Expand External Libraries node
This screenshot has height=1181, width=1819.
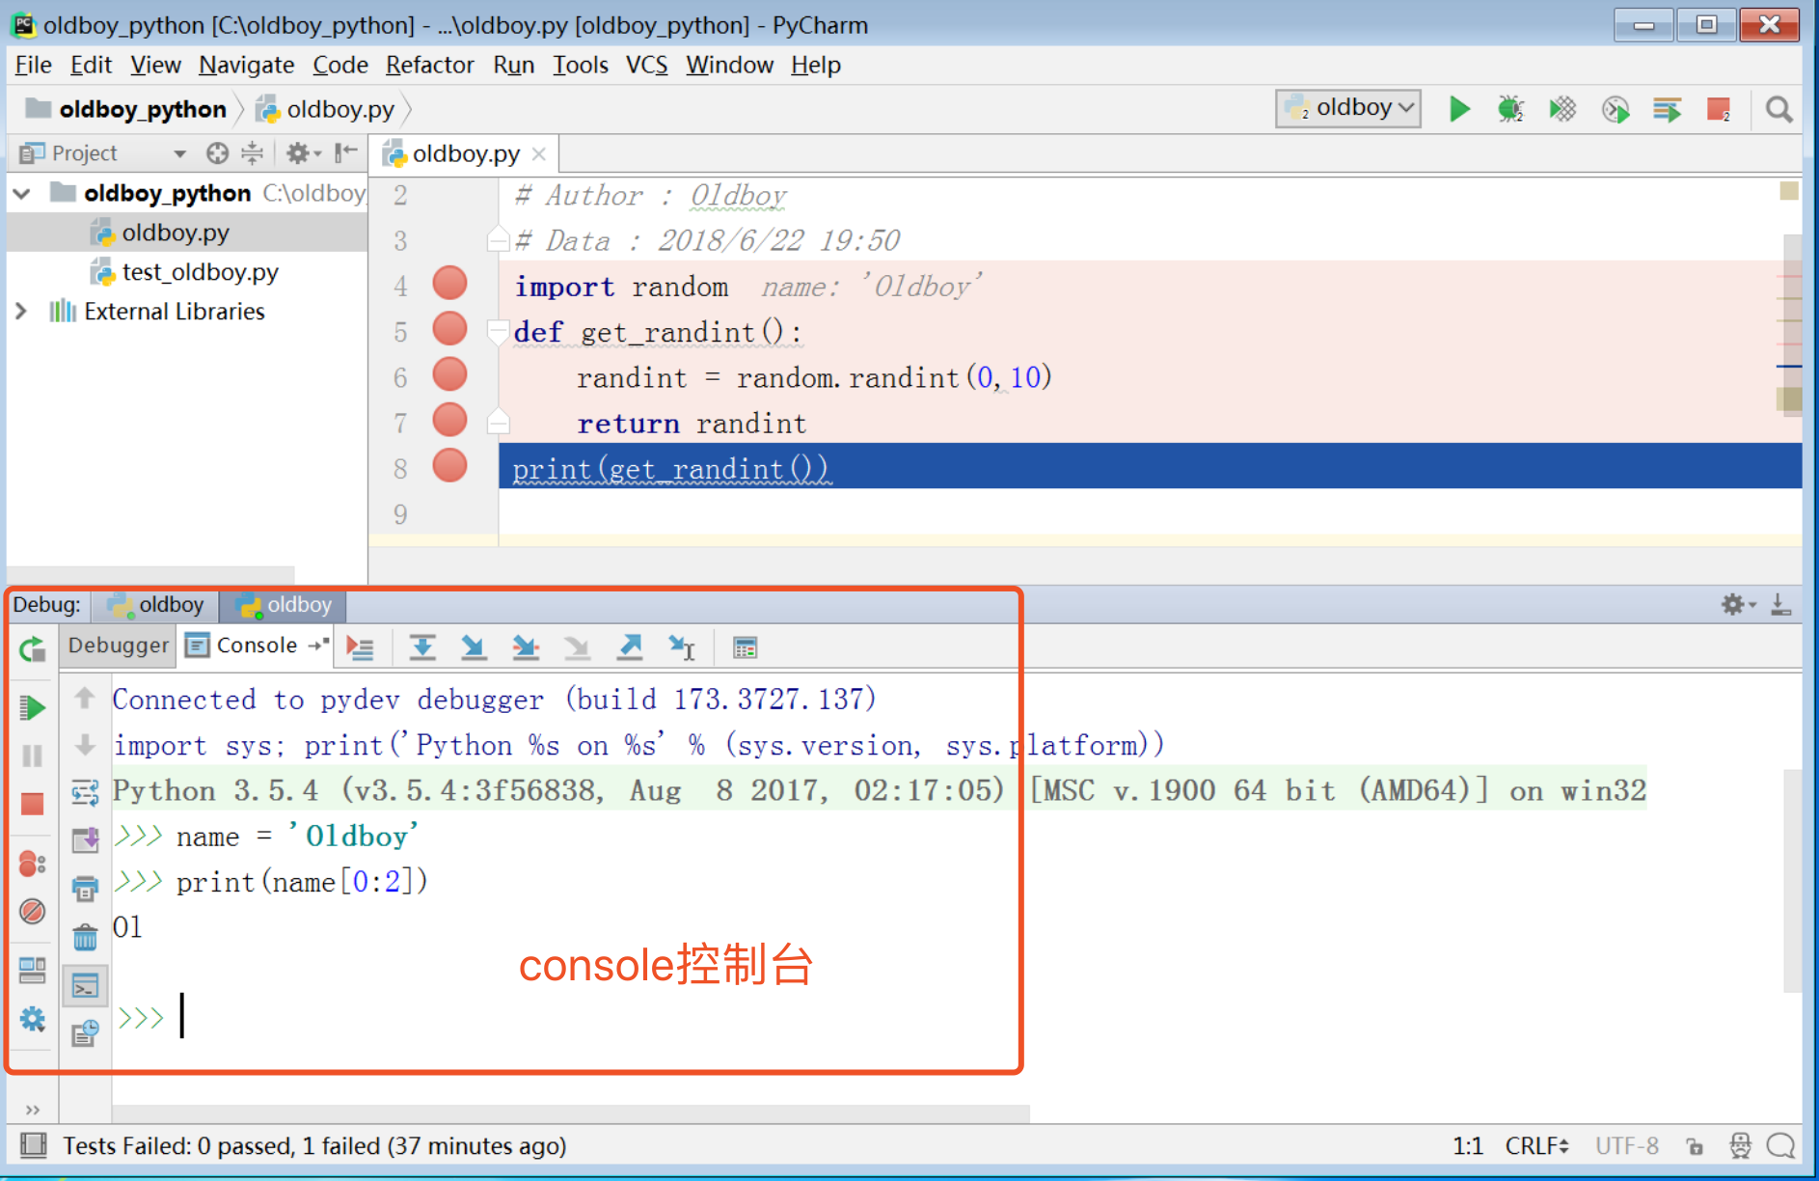pyautogui.click(x=21, y=311)
